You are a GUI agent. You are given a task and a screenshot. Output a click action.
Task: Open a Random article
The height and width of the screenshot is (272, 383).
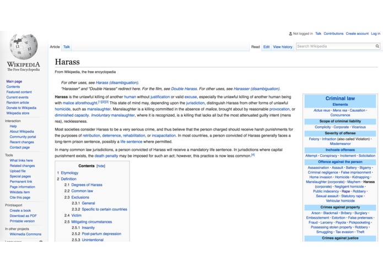pos(18,103)
